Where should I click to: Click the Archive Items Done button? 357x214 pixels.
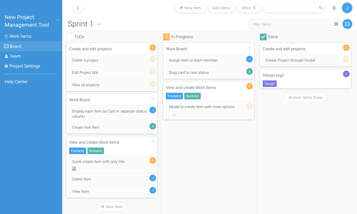point(305,97)
